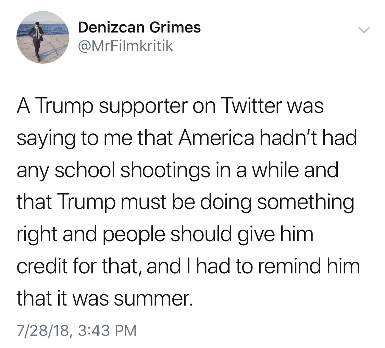Viewport: 385px width, 348px height.
Task: Open the Denizcan Grimes display name link
Action: tap(139, 27)
